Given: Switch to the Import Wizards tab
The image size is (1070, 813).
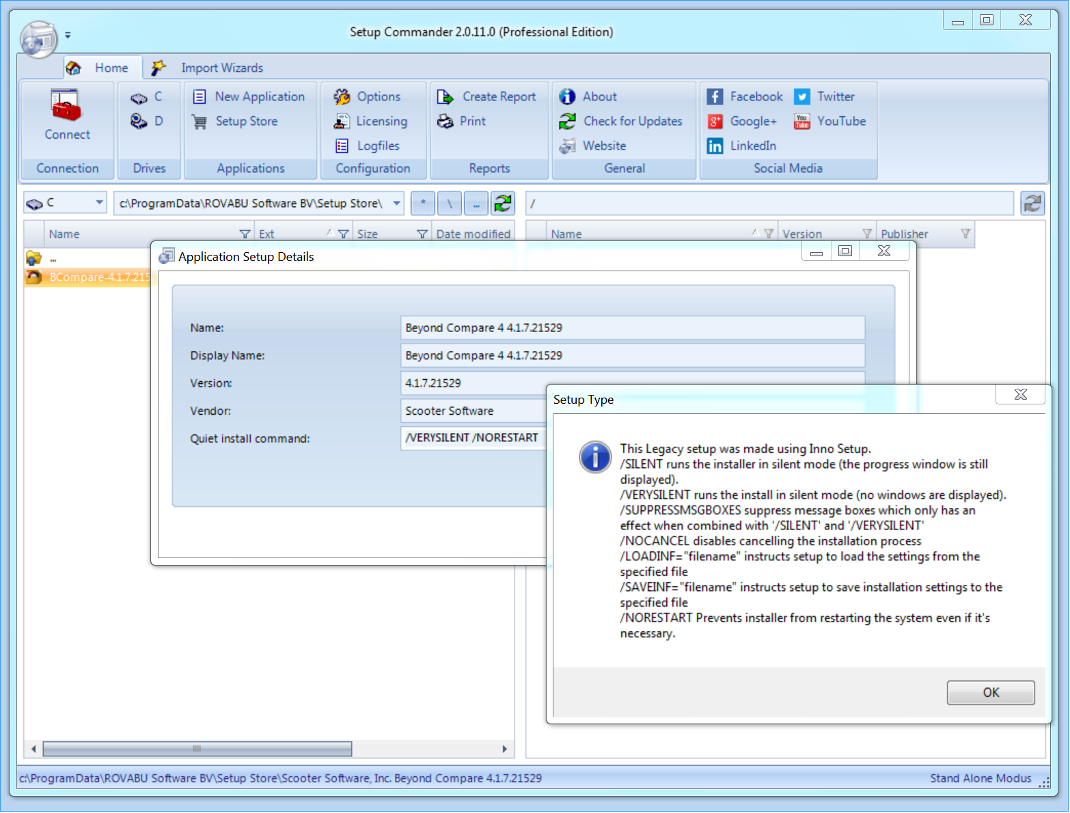Looking at the screenshot, I should (208, 68).
